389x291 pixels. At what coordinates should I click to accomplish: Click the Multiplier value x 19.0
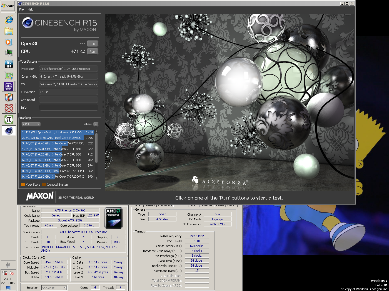[54, 267]
